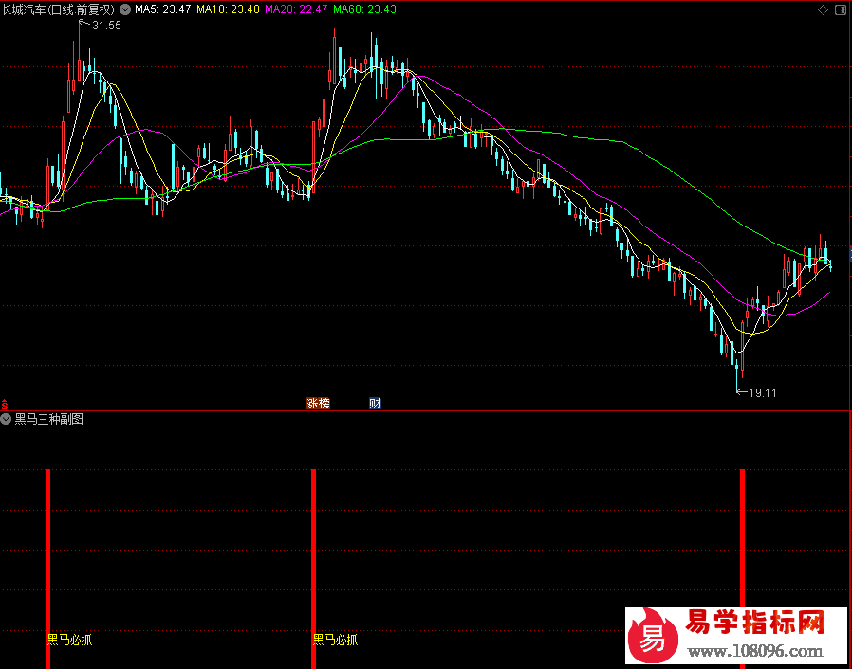Click the diamond icon at the chart's top right

824,9
